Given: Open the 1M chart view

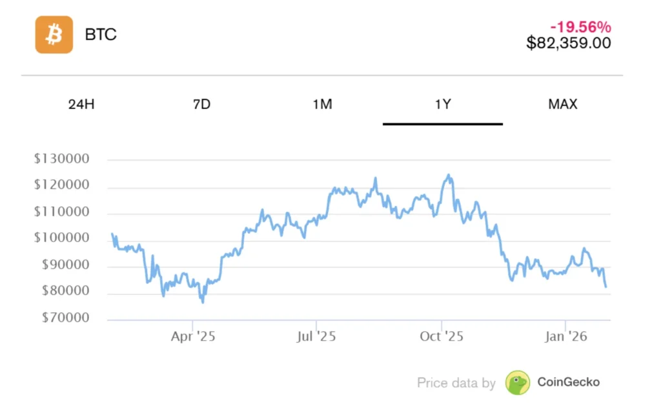Looking at the screenshot, I should click(x=322, y=104).
